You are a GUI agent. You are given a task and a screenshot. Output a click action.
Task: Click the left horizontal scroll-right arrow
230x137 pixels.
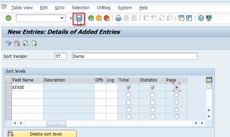click(x=21, y=123)
